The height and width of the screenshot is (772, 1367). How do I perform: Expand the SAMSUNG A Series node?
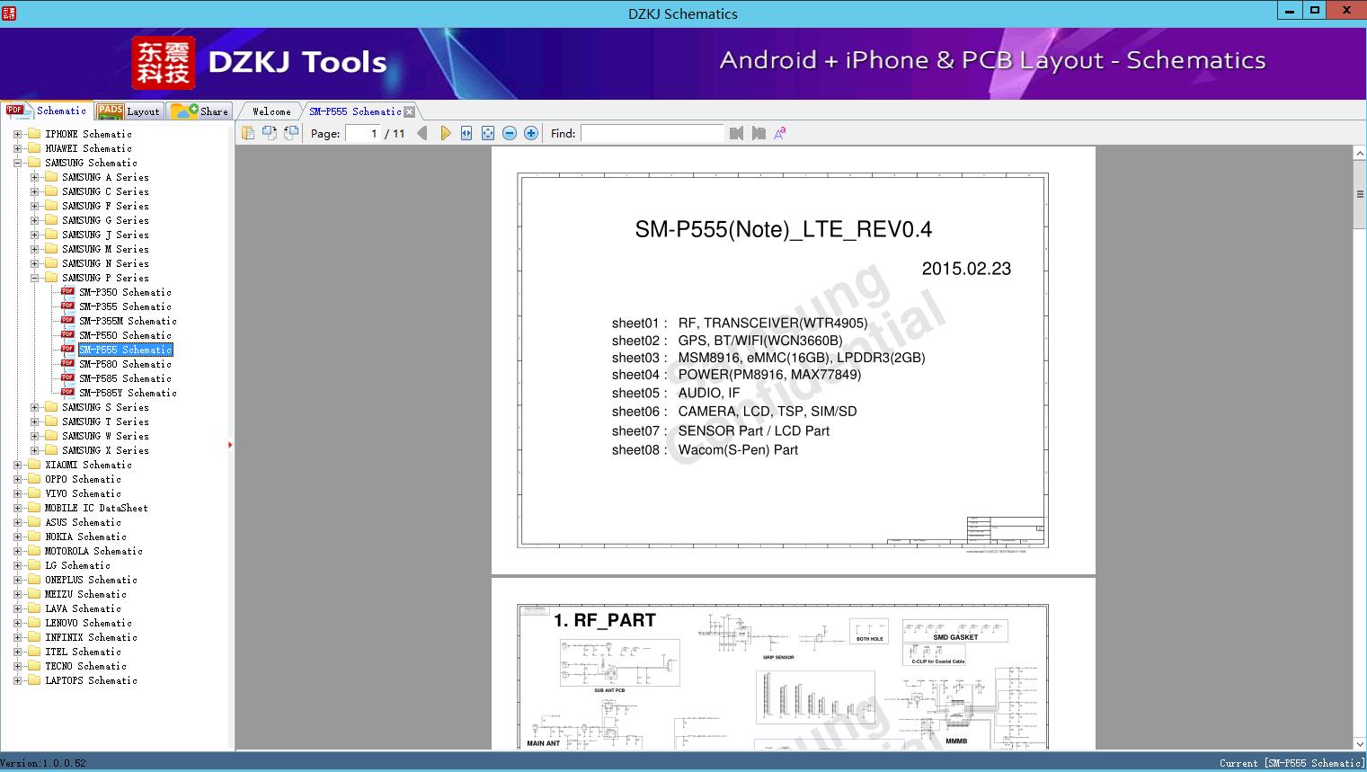point(34,177)
